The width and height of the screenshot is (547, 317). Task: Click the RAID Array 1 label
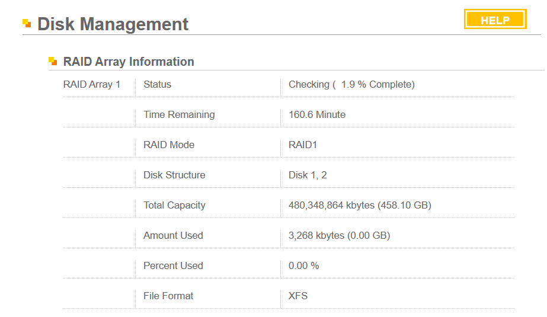pos(92,84)
